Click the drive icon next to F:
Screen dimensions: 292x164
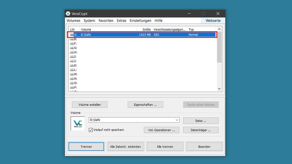click(71, 43)
